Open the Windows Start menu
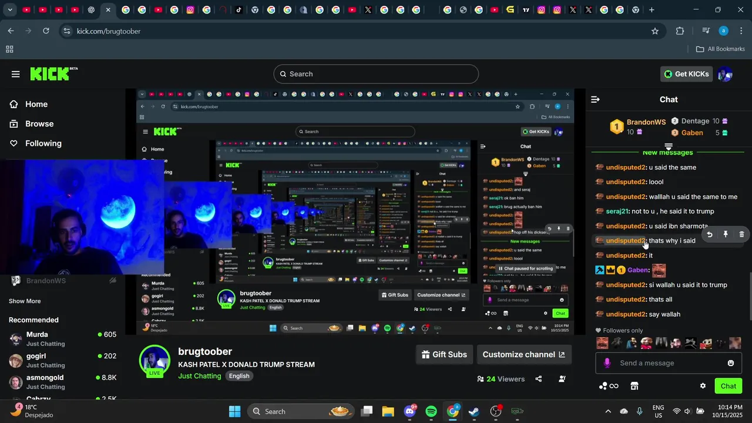The height and width of the screenshot is (423, 752). [234, 411]
